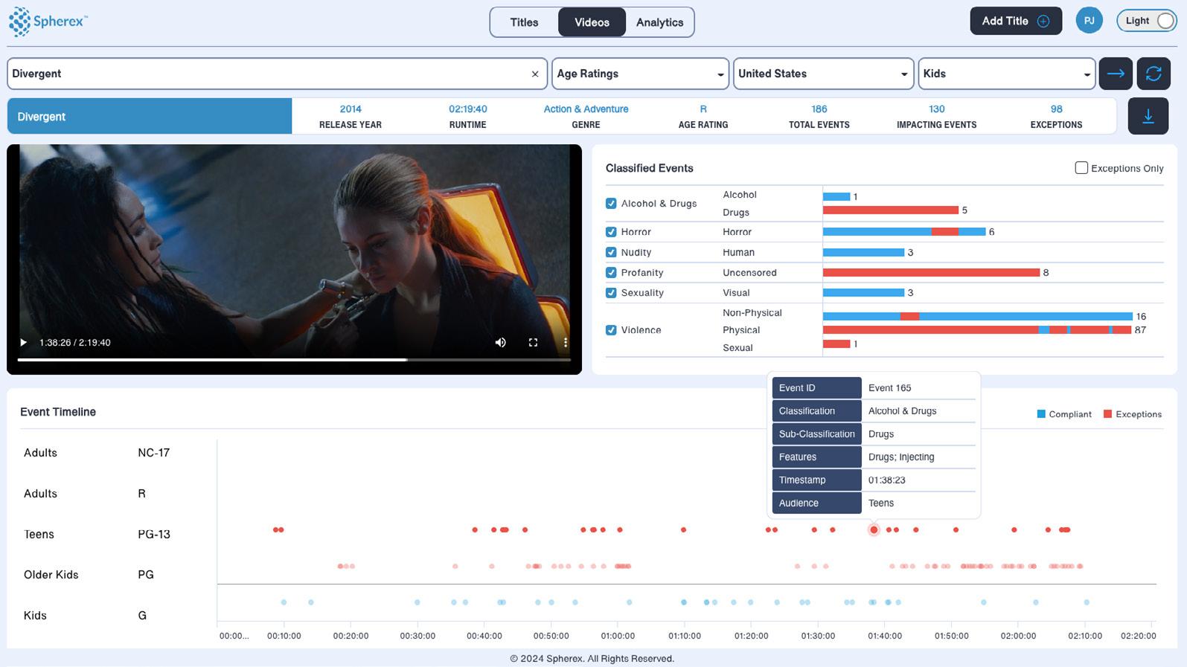This screenshot has height=667, width=1187.
Task: Click the 02:19:40 runtime value
Action: click(x=468, y=109)
